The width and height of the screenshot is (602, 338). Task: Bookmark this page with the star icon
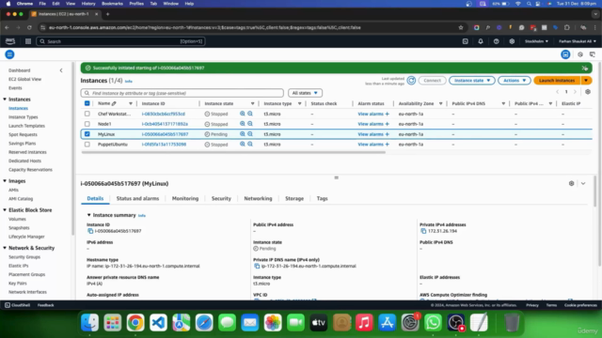461,27
